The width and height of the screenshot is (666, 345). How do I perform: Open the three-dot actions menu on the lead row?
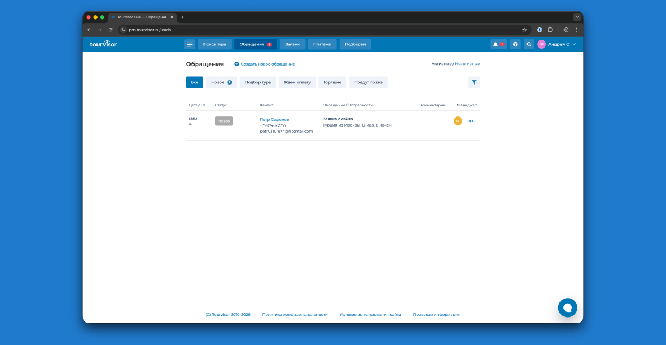470,121
